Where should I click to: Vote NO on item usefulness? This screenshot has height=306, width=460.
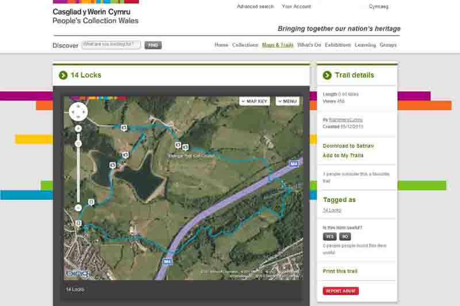click(344, 237)
